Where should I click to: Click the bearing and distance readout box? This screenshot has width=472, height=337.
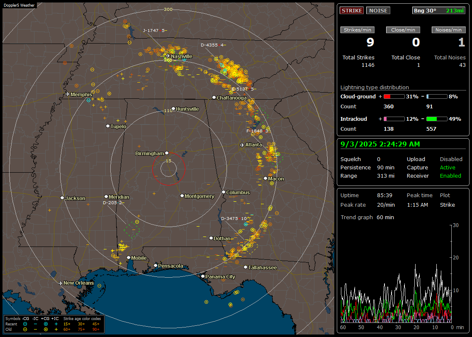click(x=438, y=10)
